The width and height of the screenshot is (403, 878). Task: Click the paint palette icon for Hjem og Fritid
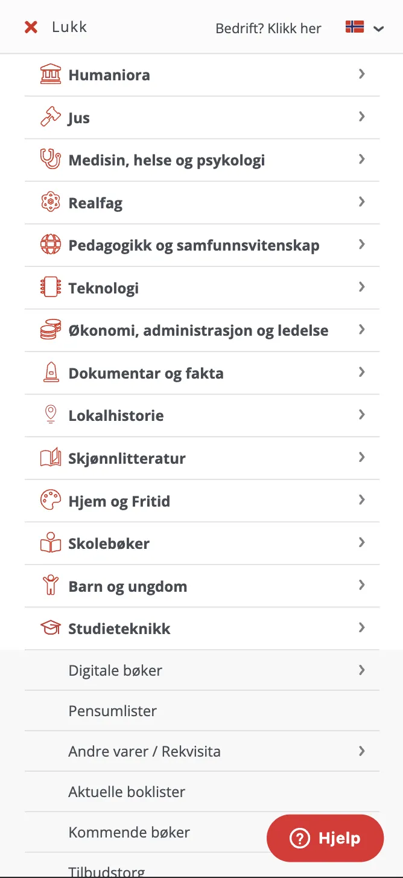[51, 500]
